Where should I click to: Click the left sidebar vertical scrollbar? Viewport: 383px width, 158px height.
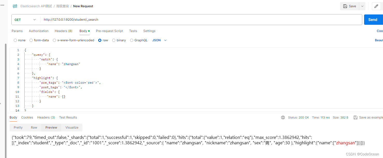6,100
